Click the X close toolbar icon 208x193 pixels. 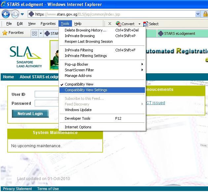(x=110, y=24)
